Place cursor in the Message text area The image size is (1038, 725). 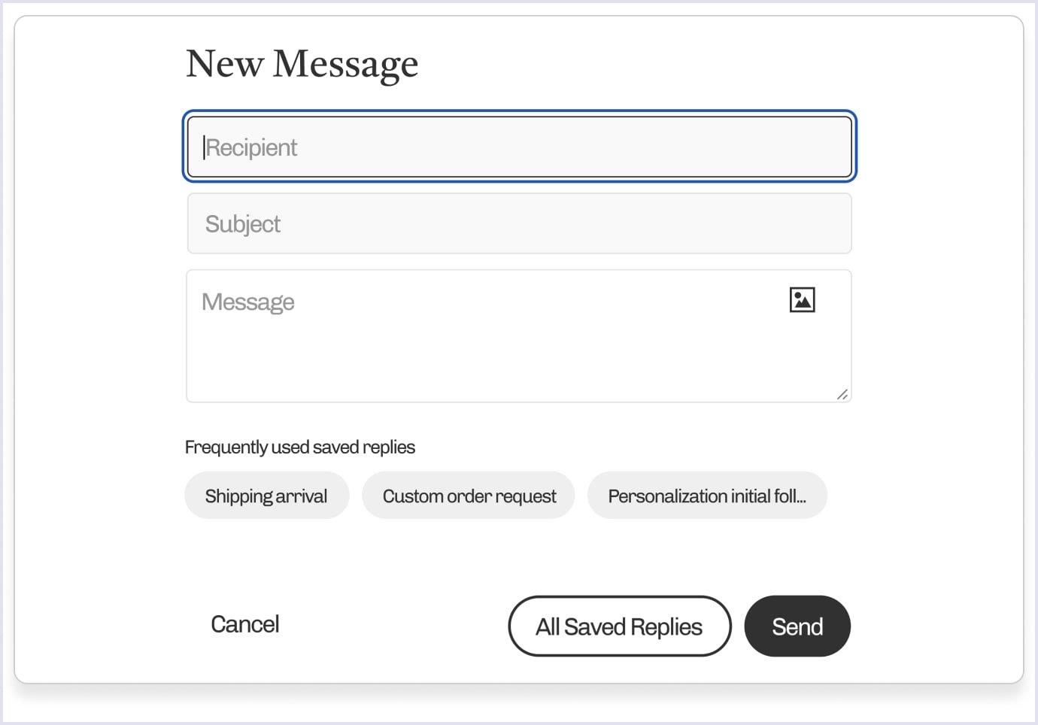pos(519,336)
